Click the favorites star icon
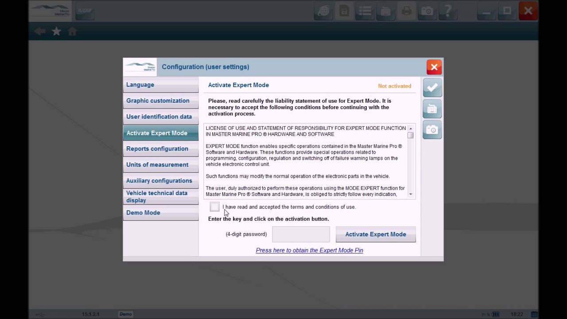The height and width of the screenshot is (319, 567). click(x=56, y=31)
